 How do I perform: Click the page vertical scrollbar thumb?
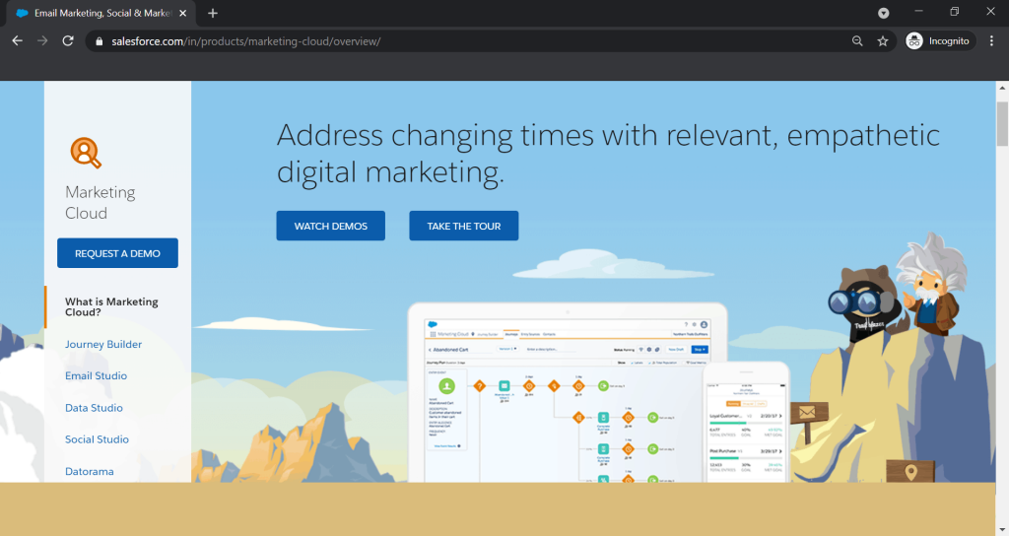(1002, 123)
